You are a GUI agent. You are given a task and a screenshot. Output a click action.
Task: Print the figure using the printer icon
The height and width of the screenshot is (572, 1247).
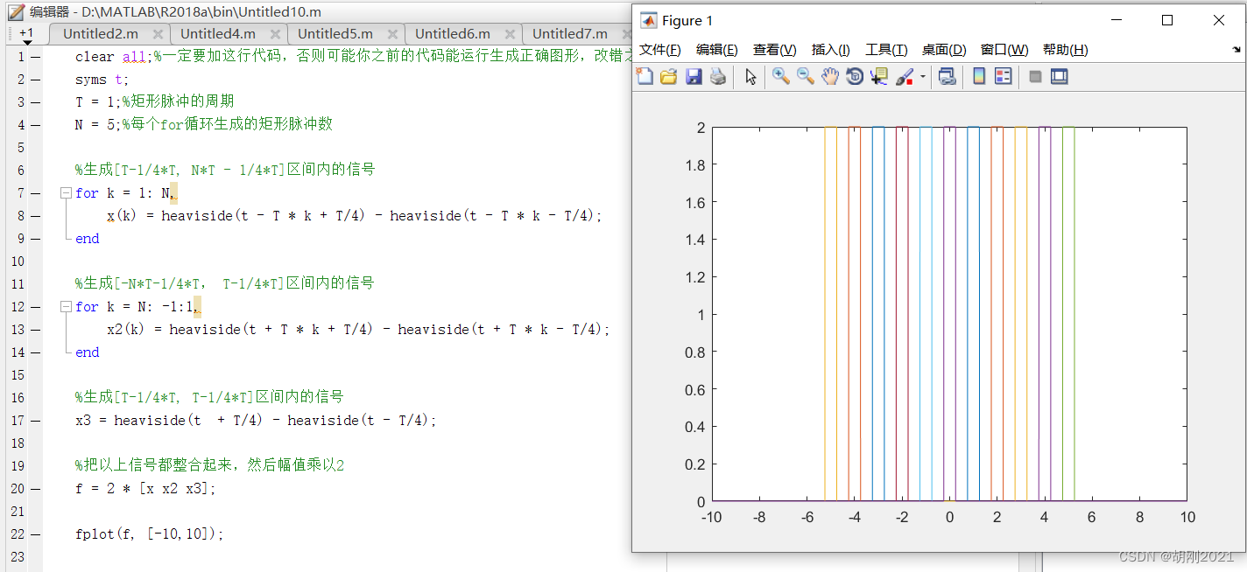[x=719, y=77]
